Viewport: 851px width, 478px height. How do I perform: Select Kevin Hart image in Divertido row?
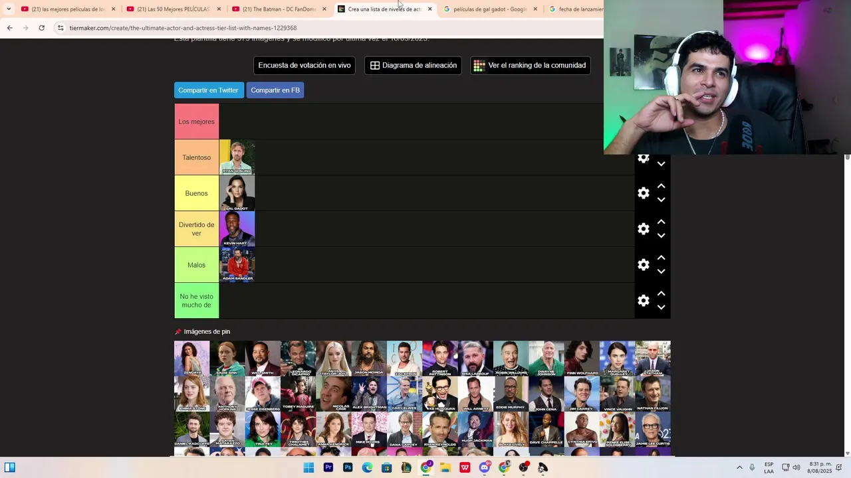pos(237,229)
